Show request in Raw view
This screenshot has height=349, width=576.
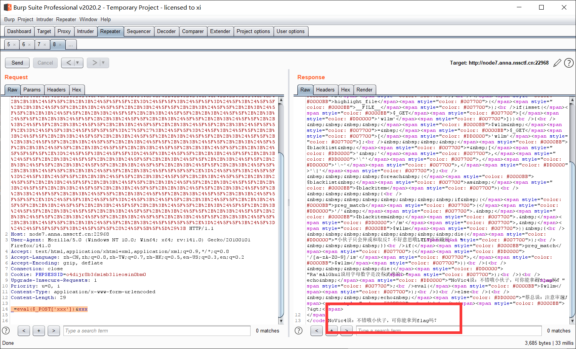pyautogui.click(x=13, y=90)
